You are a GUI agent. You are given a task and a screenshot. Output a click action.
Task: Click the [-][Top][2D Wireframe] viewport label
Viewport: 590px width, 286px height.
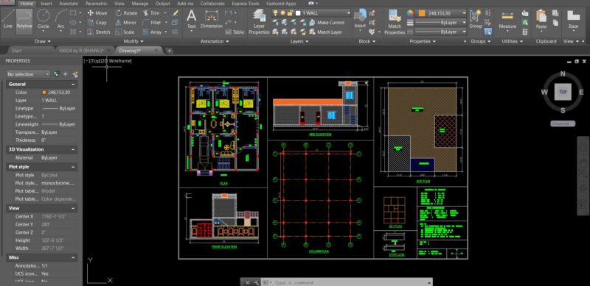[x=108, y=61]
